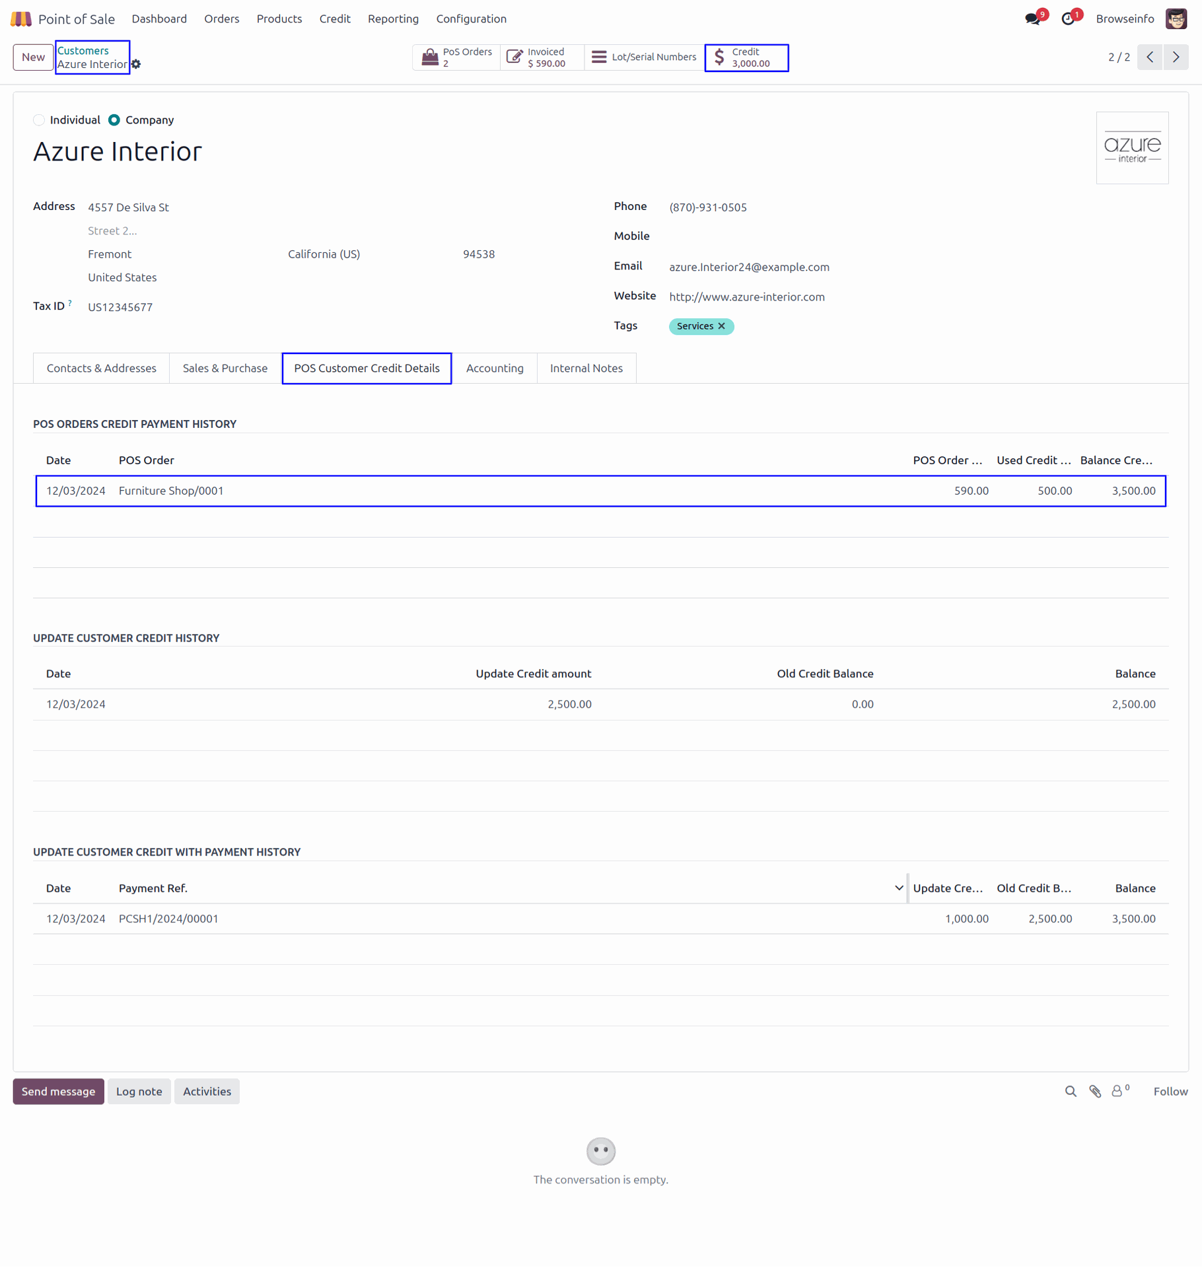Screen dimensions: 1202x1268
Task: Open the Orders menu
Action: 221,18
